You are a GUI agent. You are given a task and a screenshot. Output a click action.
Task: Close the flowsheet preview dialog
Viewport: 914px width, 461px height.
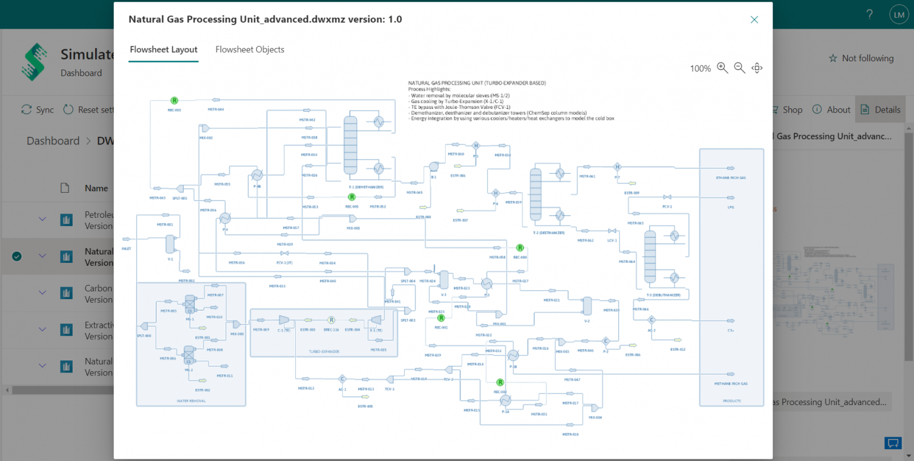754,20
